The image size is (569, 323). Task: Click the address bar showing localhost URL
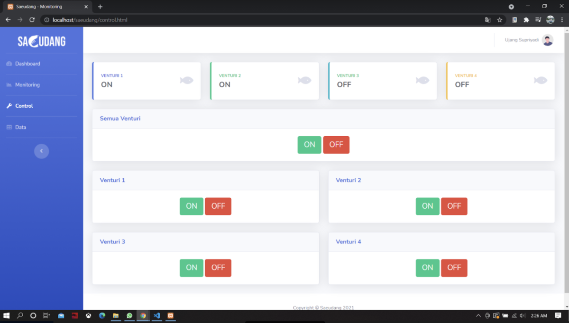237,20
